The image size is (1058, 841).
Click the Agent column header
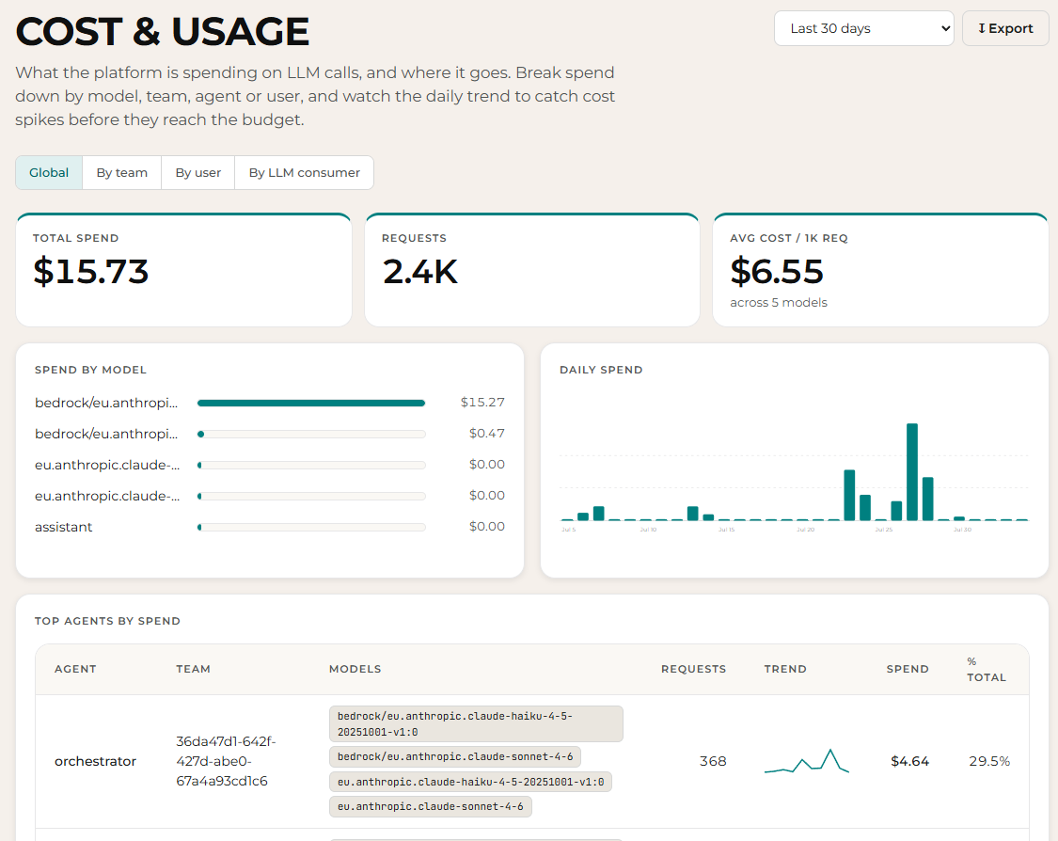coord(75,669)
